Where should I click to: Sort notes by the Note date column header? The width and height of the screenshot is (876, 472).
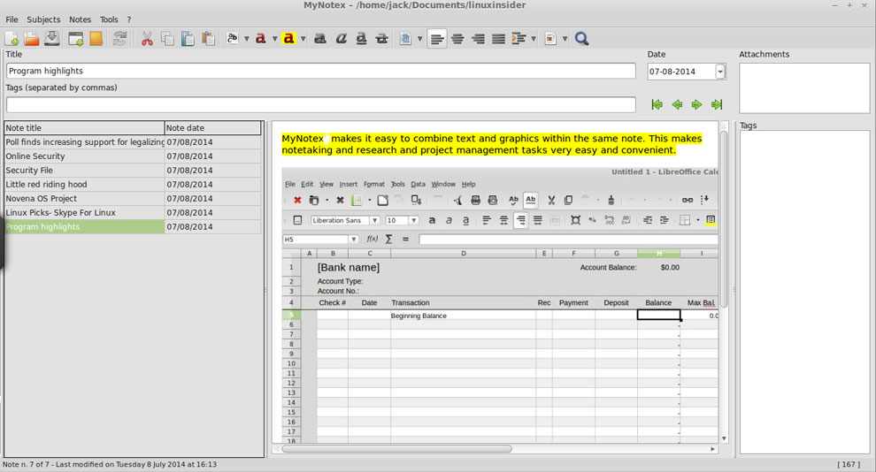coord(213,128)
